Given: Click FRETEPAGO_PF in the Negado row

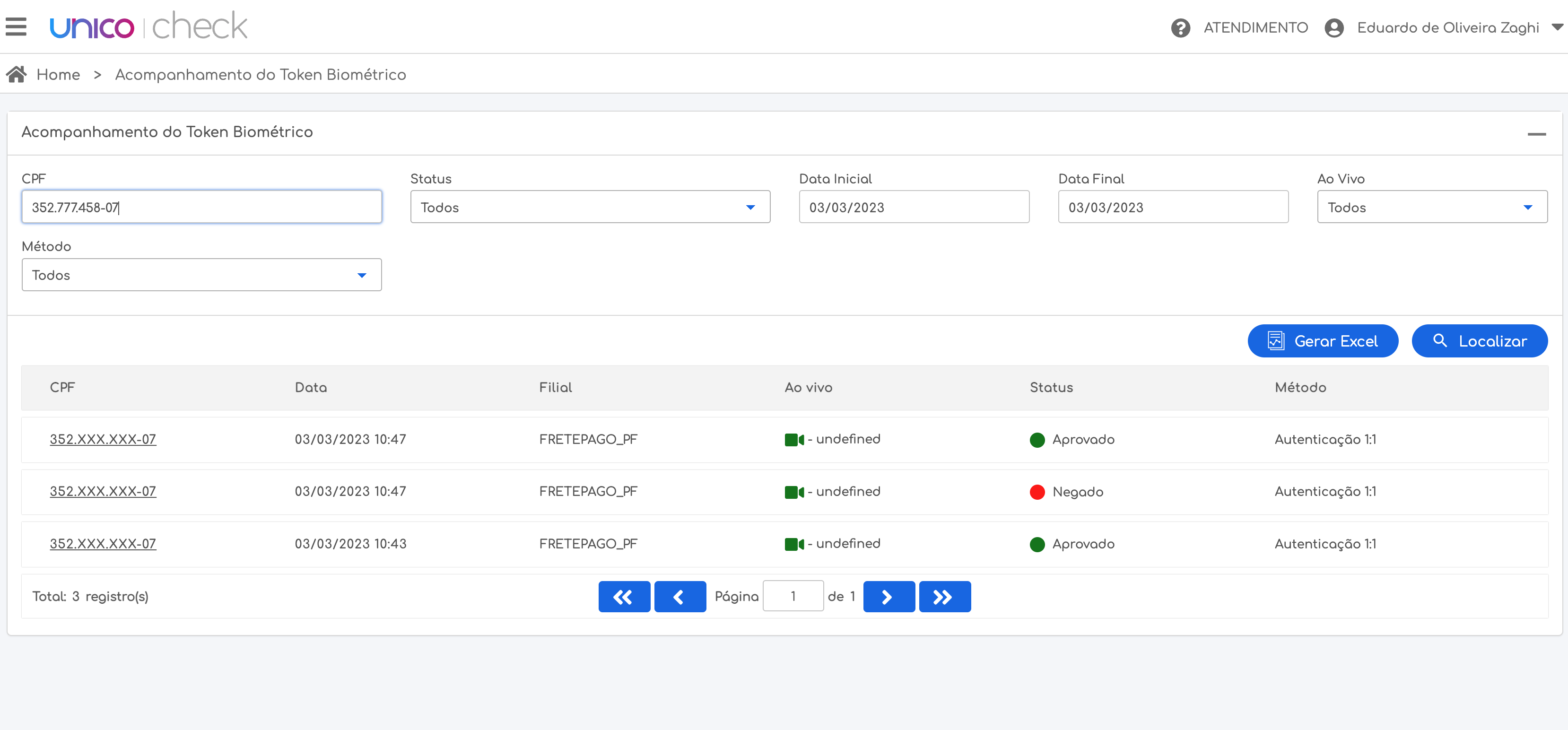Looking at the screenshot, I should pos(588,491).
